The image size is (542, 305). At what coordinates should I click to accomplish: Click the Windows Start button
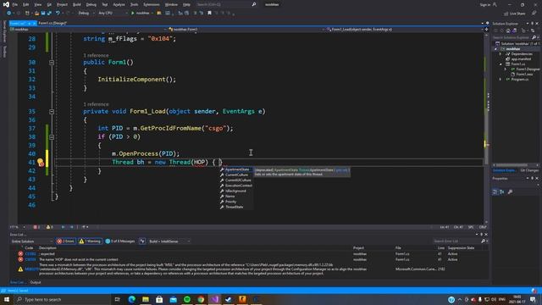click(x=7, y=299)
